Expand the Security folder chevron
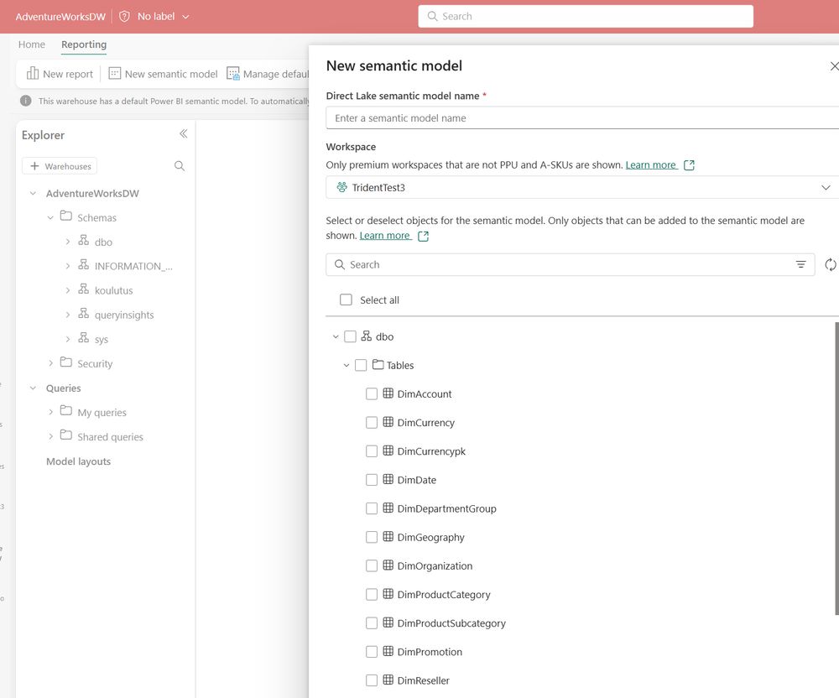The width and height of the screenshot is (839, 698). click(50, 363)
